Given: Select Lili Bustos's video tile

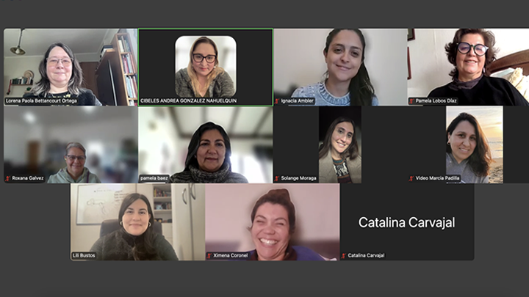Looking at the screenshot, I should click(x=137, y=222).
